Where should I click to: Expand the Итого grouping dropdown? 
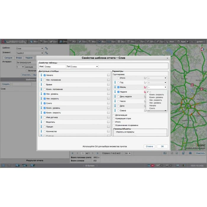[157, 78]
